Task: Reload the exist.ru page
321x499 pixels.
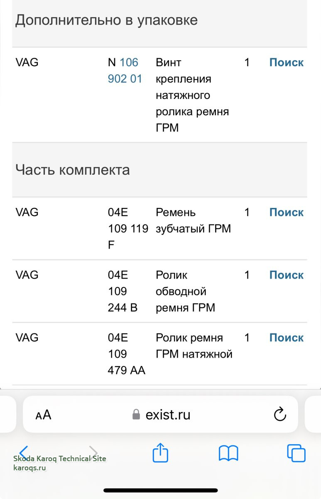Action: (280, 414)
